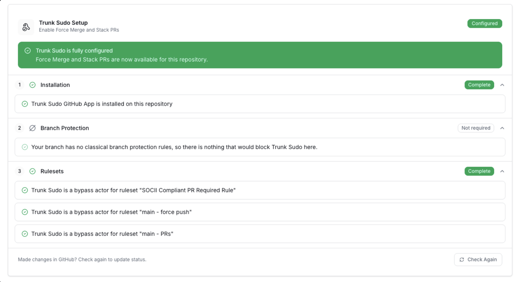Viewport: 518px width, 282px height.
Task: Collapse the Installation section
Action: (x=502, y=85)
